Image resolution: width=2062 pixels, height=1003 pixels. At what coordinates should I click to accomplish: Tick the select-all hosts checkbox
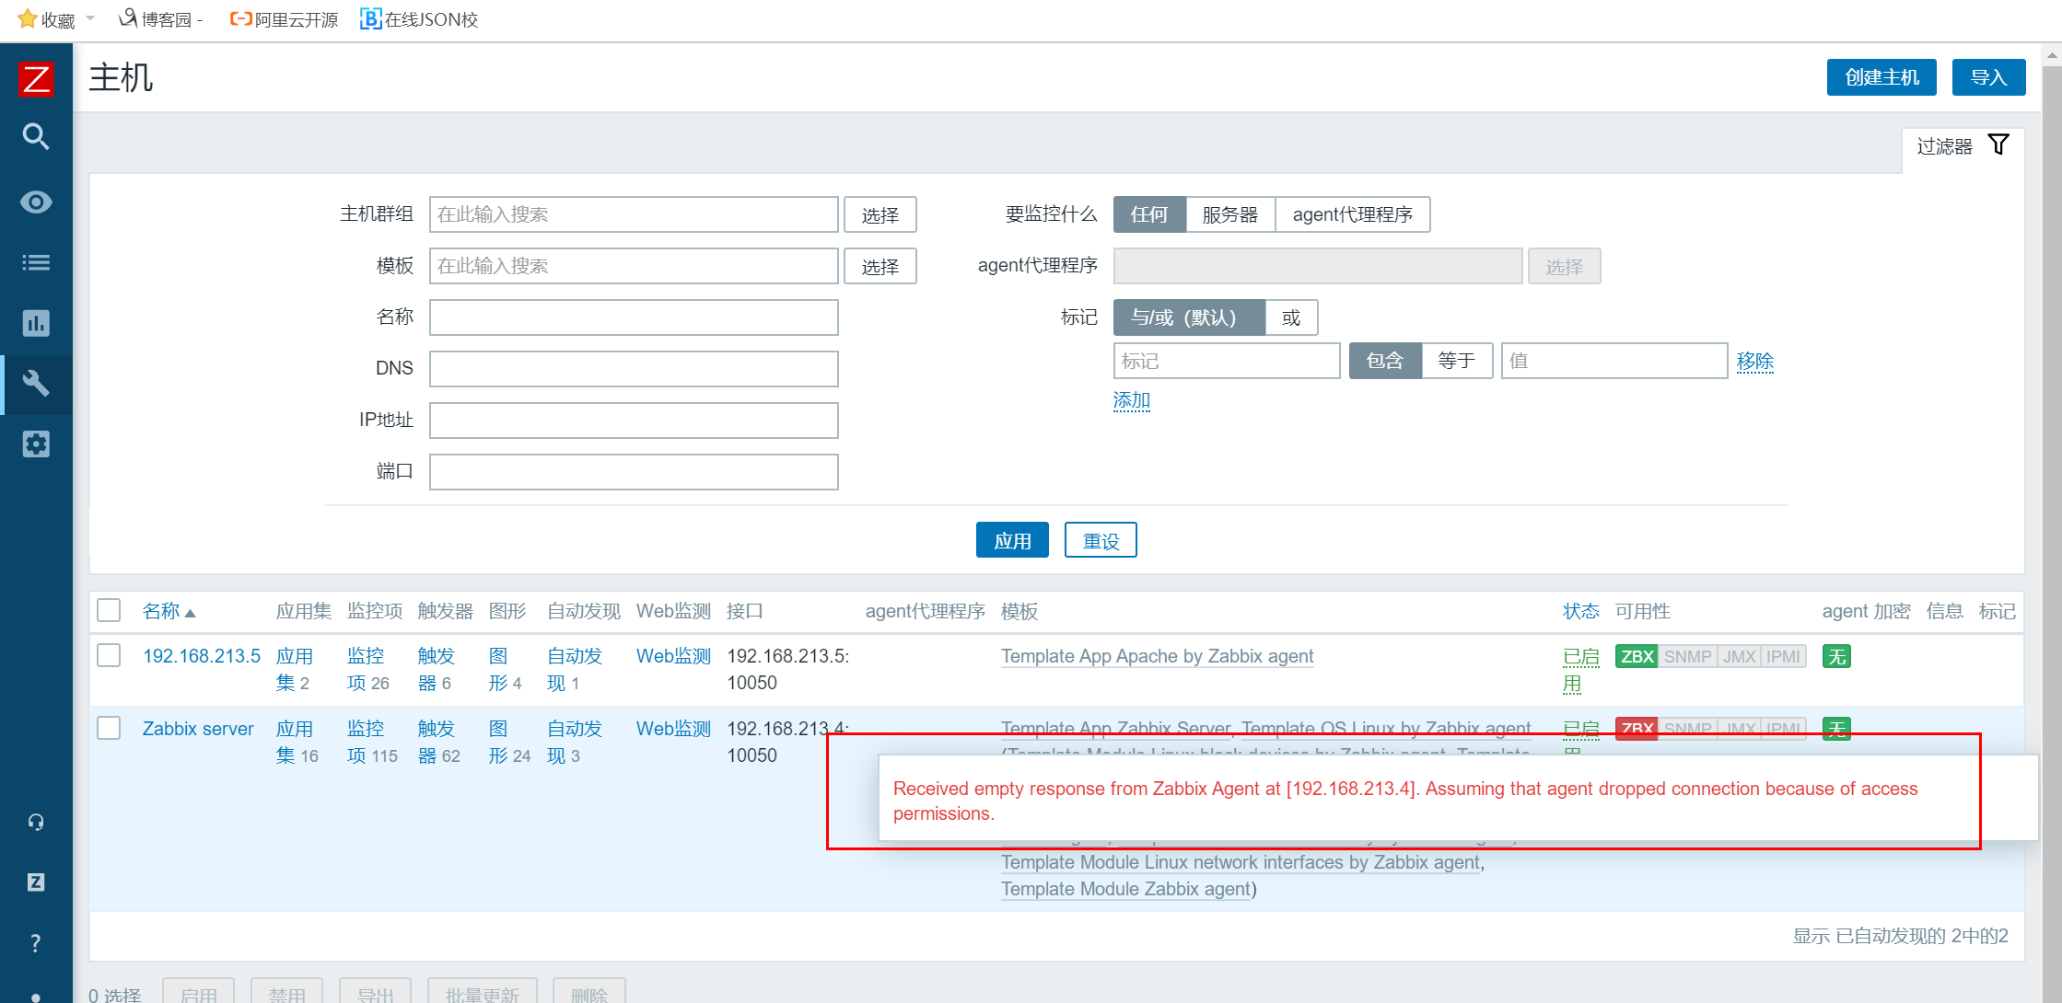point(109,611)
